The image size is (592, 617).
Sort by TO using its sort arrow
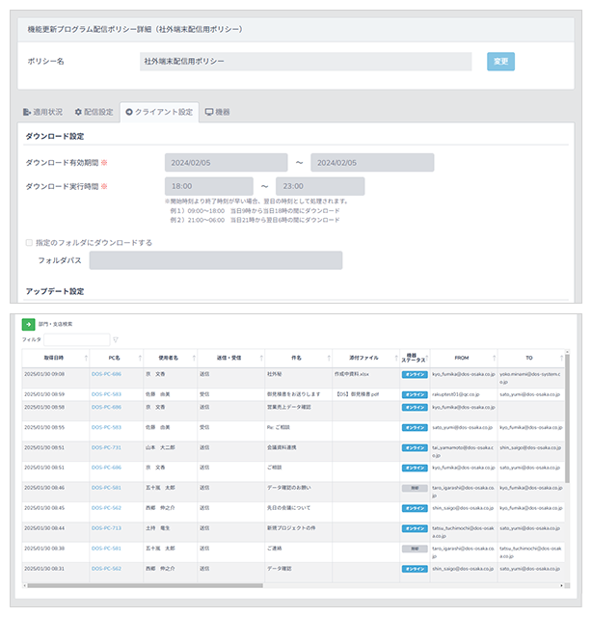pos(561,358)
